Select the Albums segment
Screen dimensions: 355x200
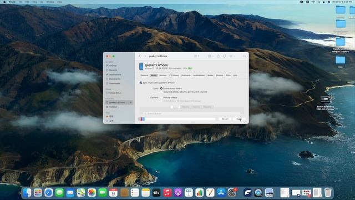point(186,107)
